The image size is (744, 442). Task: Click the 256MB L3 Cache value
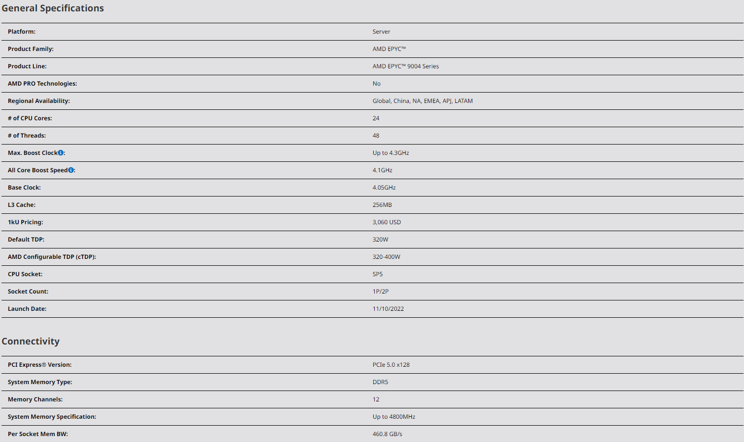[382, 205]
